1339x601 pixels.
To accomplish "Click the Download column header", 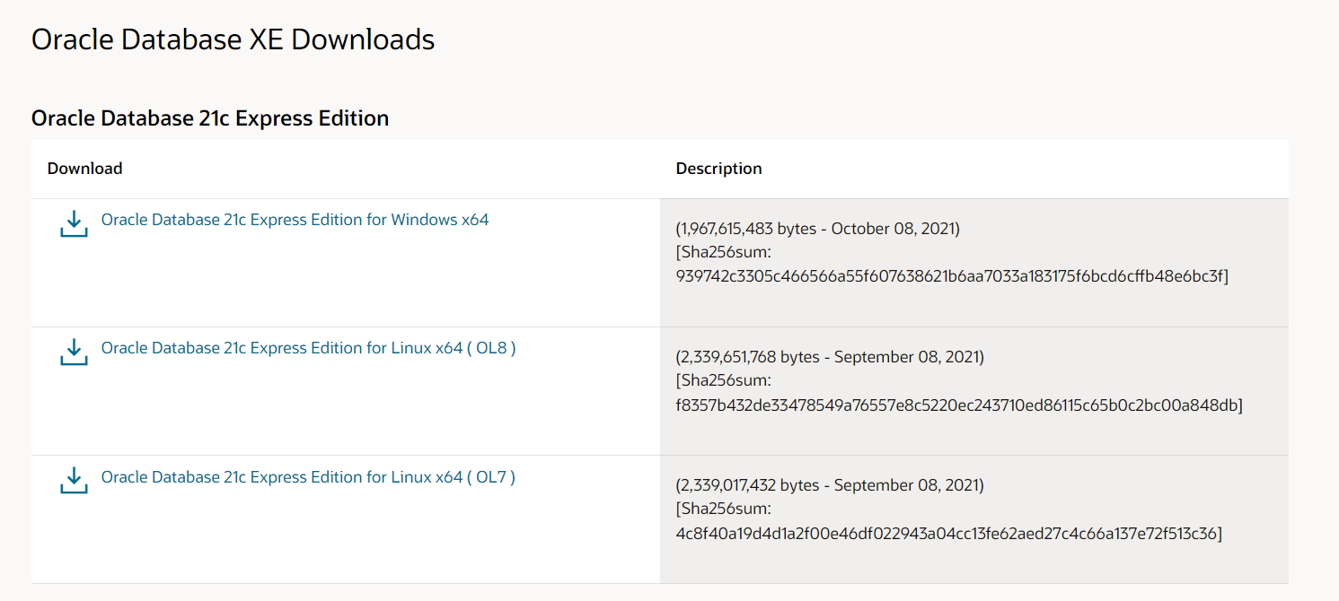I will pos(85,169).
